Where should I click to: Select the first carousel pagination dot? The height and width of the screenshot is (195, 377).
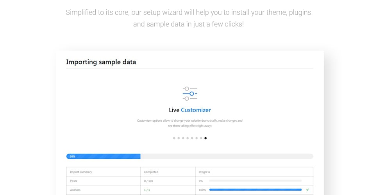click(174, 138)
